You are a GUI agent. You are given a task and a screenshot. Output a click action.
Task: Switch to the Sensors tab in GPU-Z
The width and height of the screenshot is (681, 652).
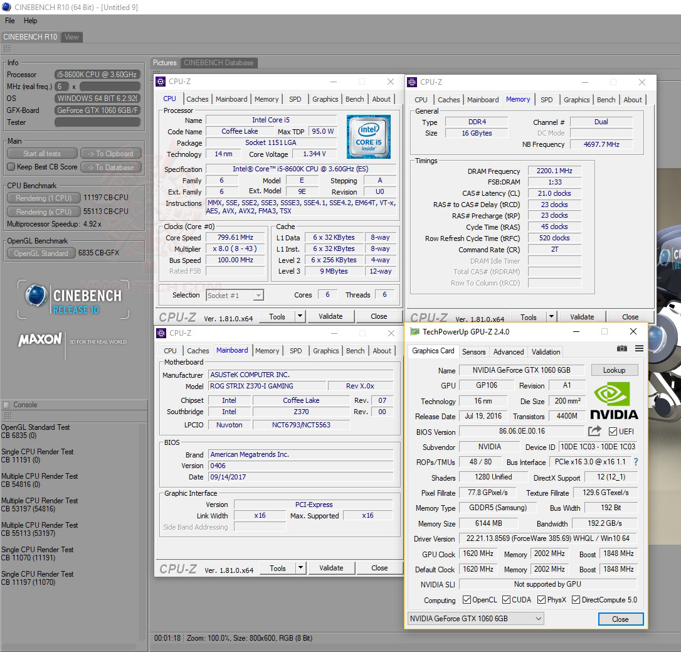click(473, 351)
